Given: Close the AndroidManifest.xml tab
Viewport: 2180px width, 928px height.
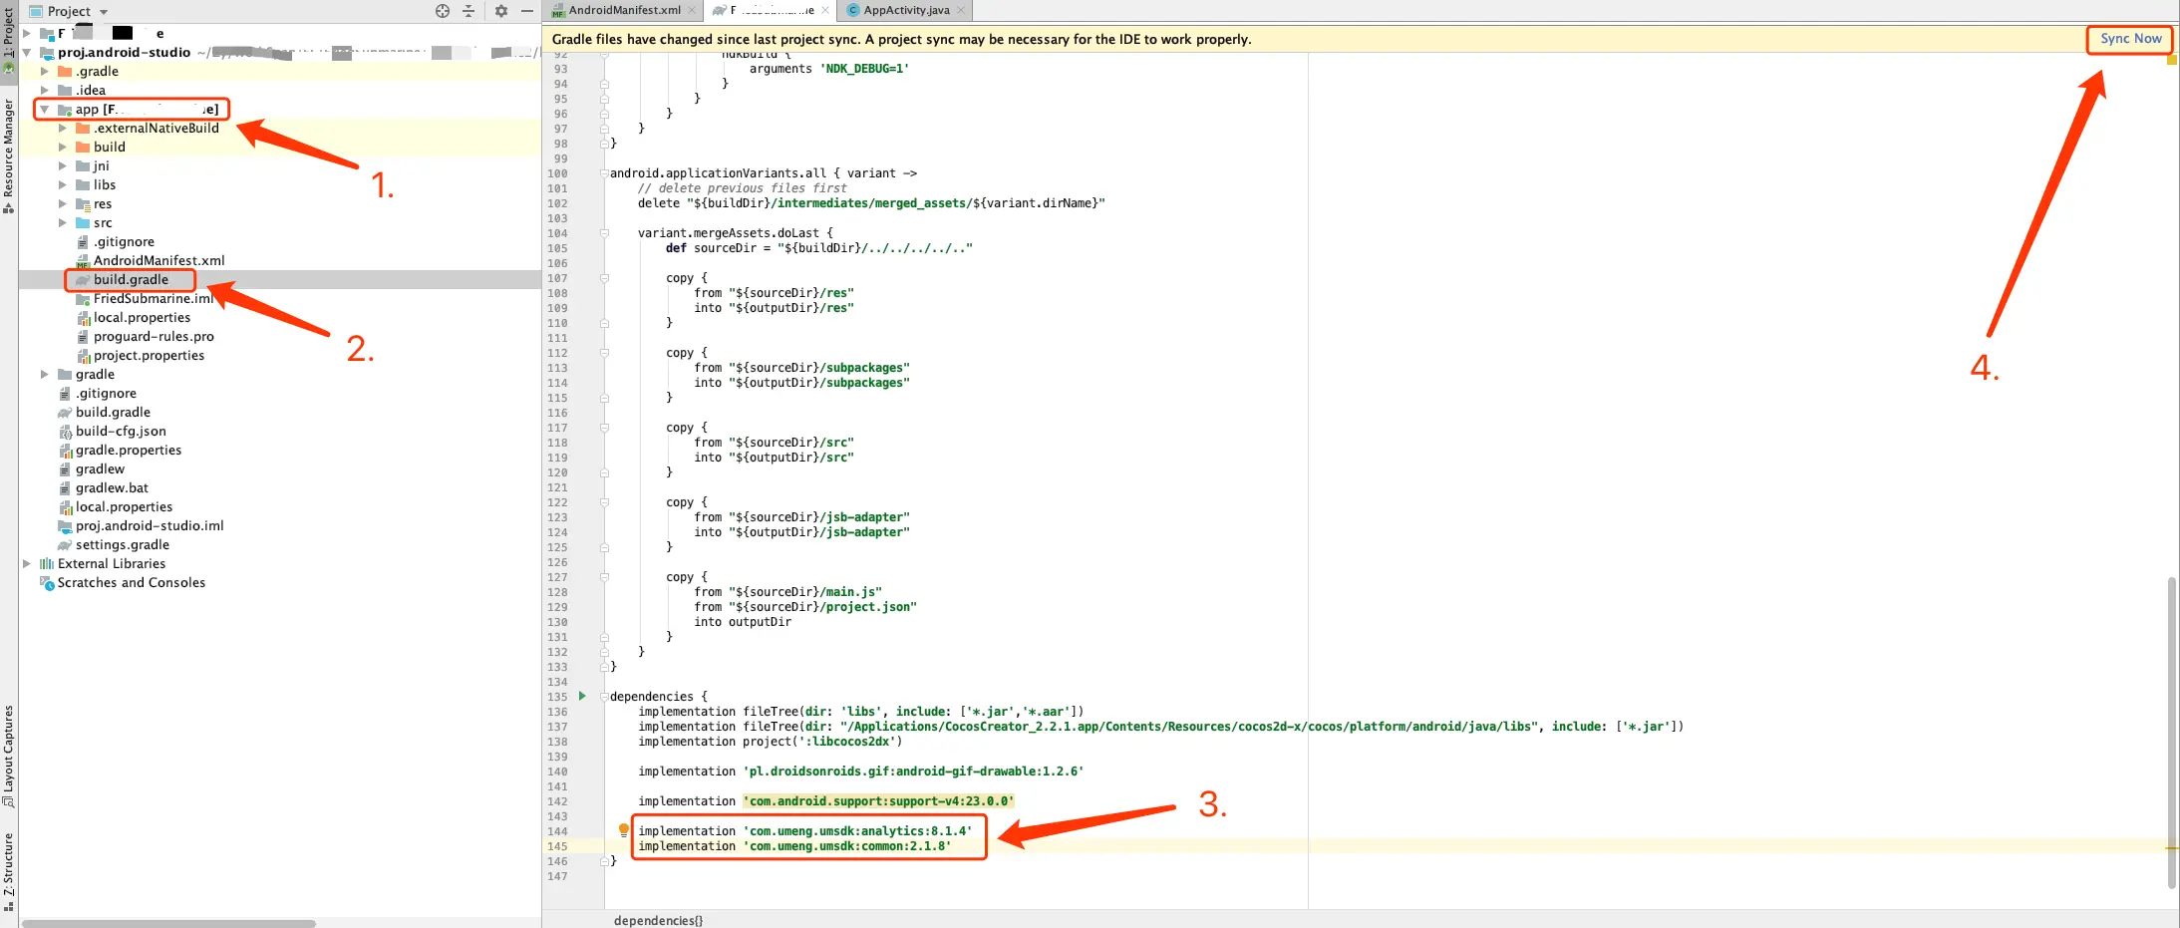Looking at the screenshot, I should (692, 10).
